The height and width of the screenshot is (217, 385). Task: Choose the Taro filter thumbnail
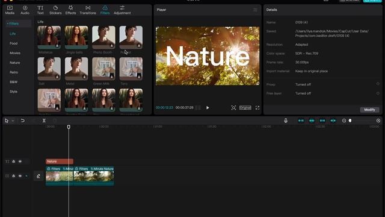point(131,69)
